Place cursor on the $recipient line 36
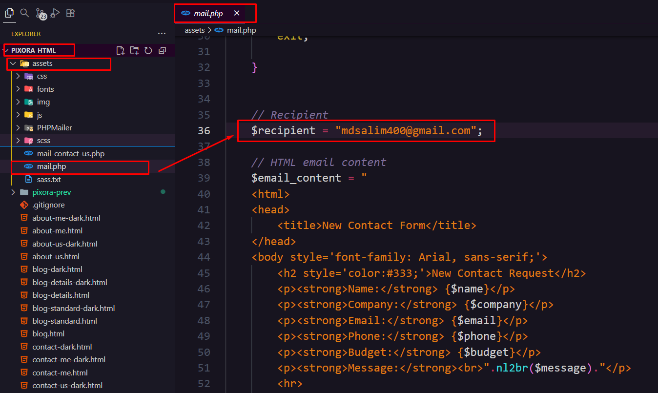This screenshot has height=393, width=658. (366, 131)
